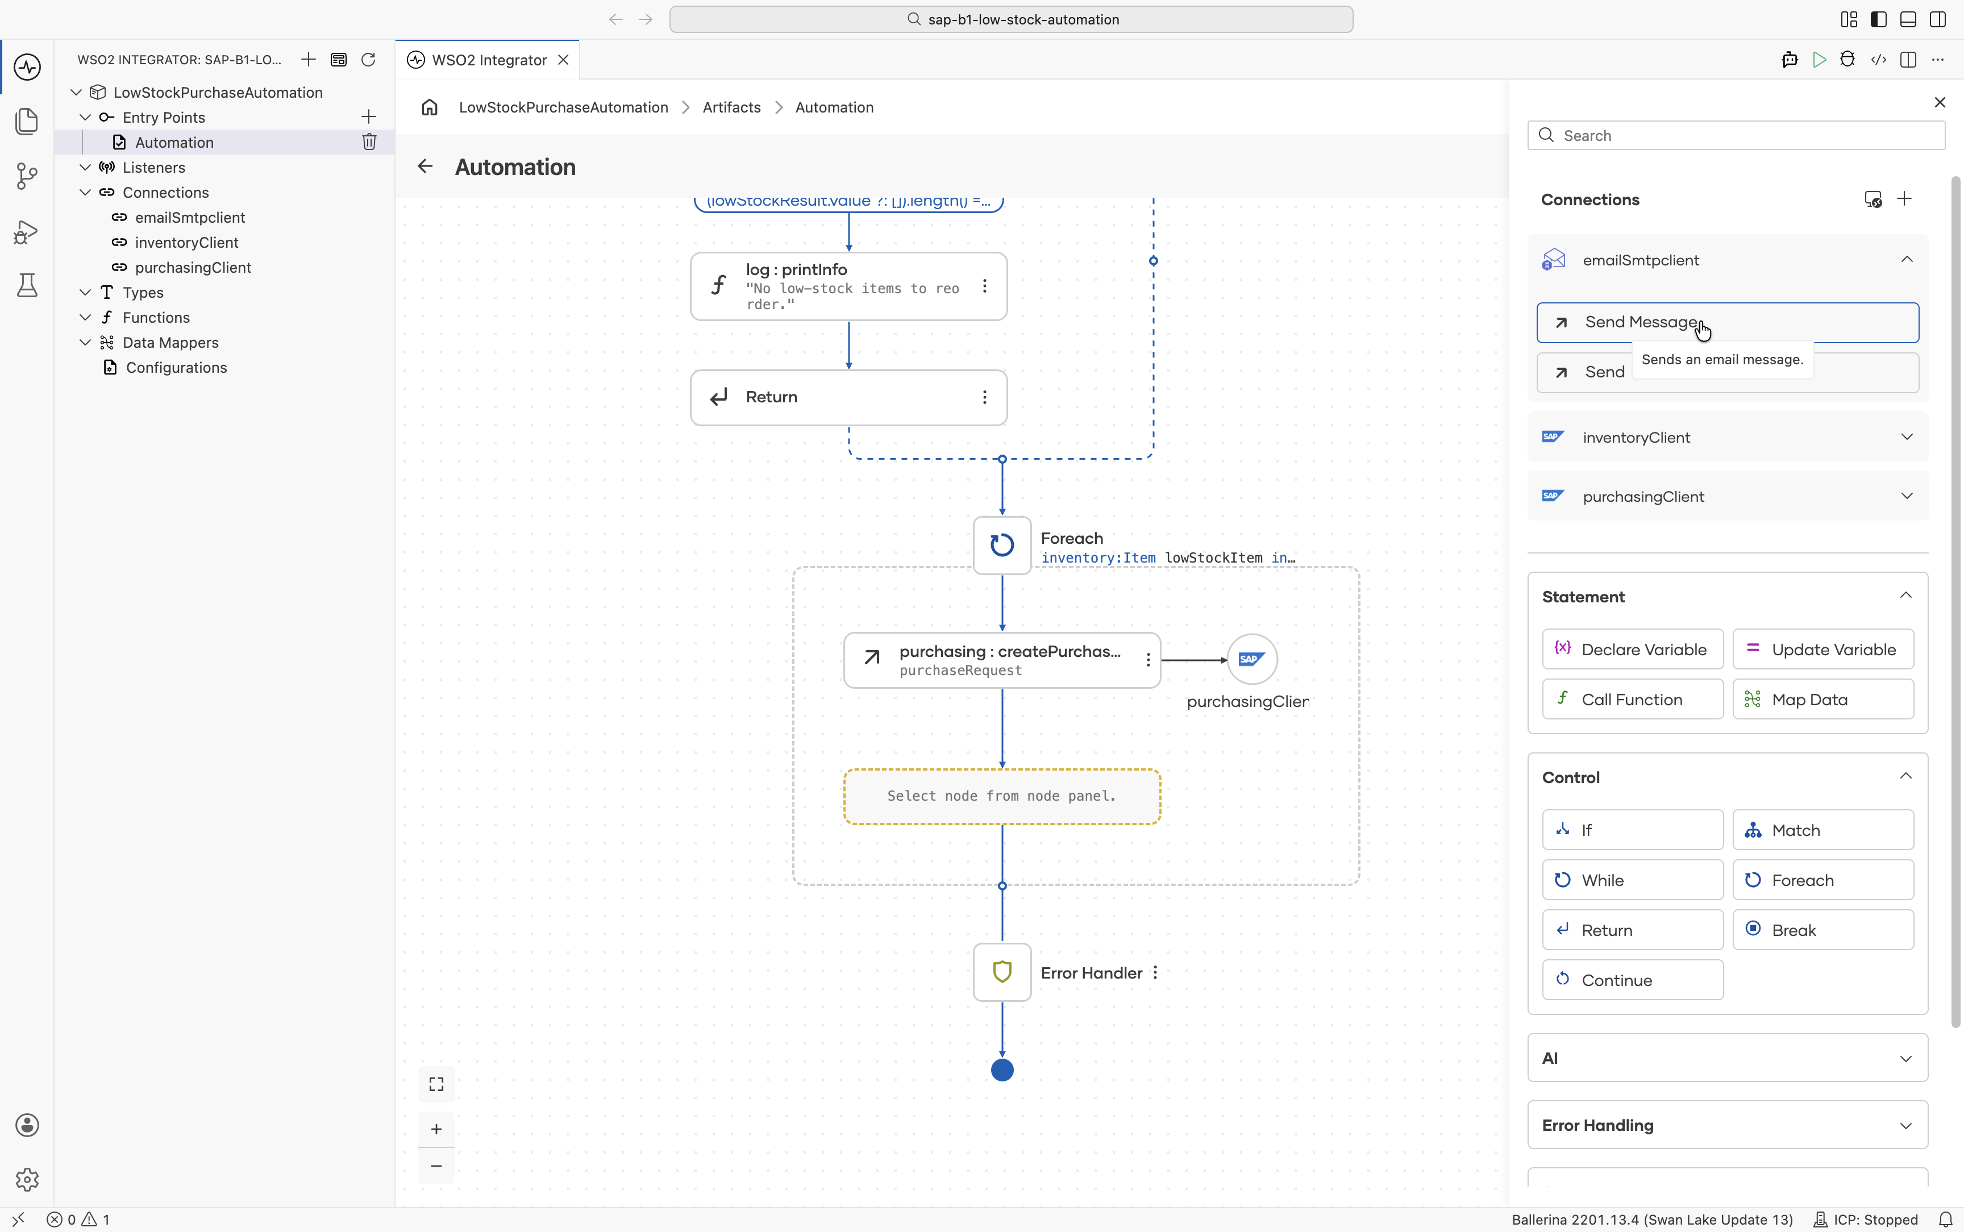The height and width of the screenshot is (1232, 1964).
Task: Insert an If control node
Action: click(1633, 830)
